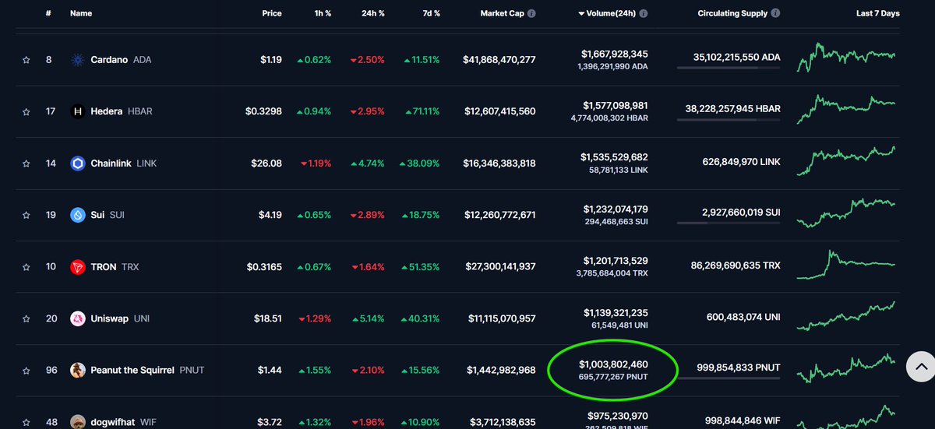Click Last 7 Days column header

pos(877,14)
